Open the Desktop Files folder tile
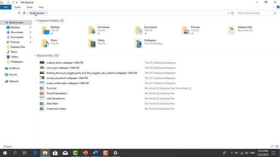 pyautogui.click(x=241, y=31)
